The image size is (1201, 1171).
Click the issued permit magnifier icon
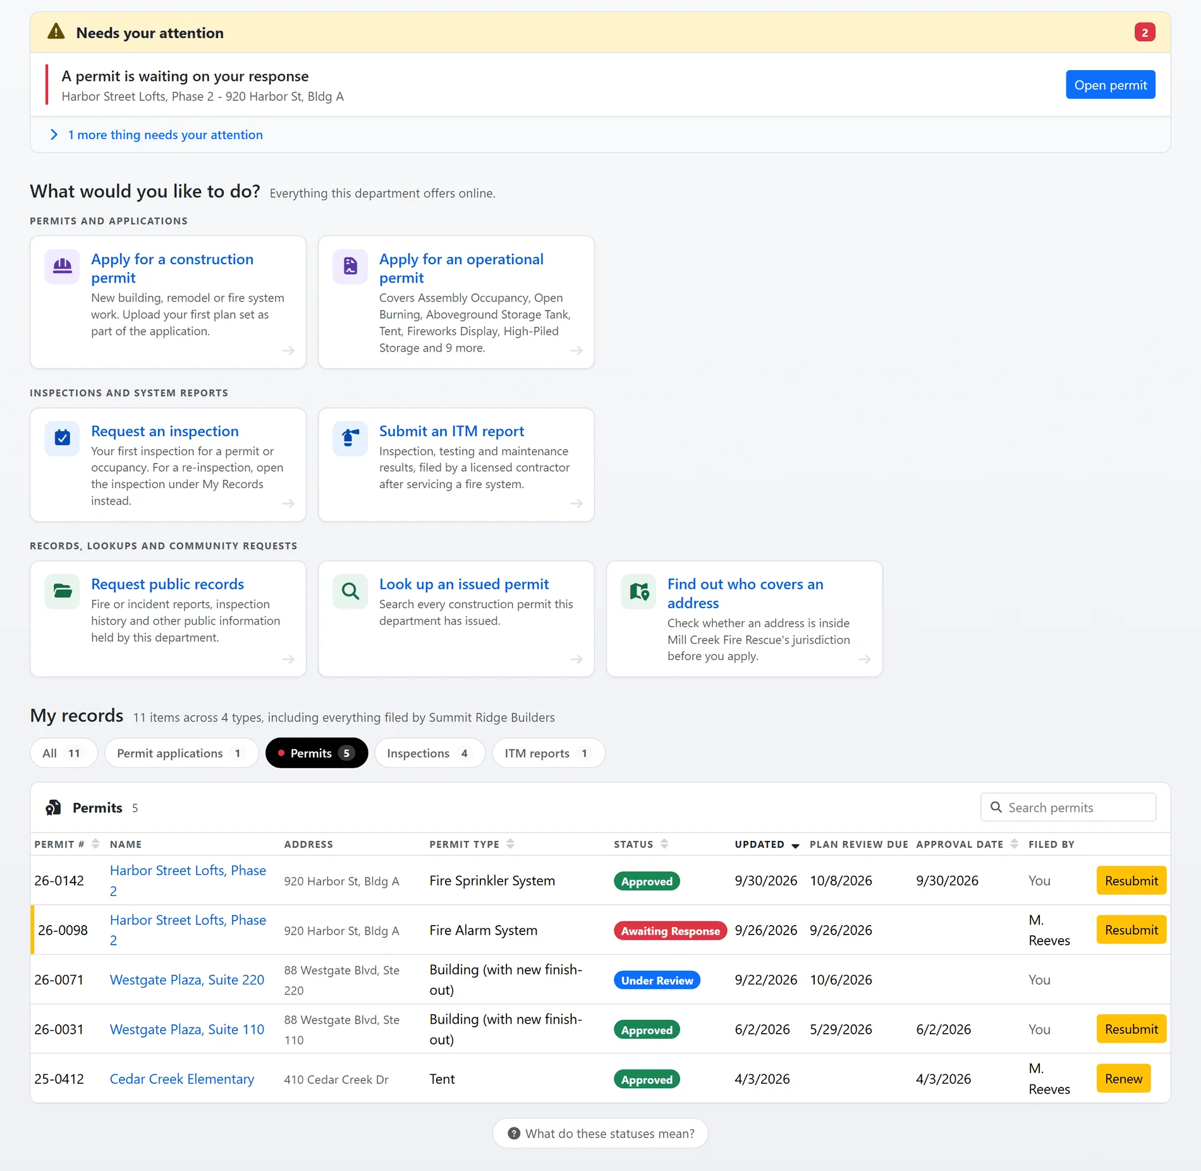350,591
